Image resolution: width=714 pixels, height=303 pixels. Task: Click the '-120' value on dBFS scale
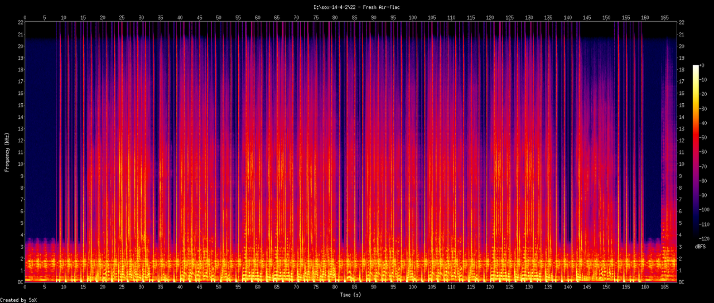706,239
